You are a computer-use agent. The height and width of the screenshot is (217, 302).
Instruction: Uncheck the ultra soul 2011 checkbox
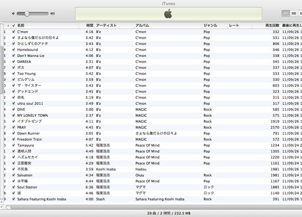pyautogui.click(x=14, y=103)
